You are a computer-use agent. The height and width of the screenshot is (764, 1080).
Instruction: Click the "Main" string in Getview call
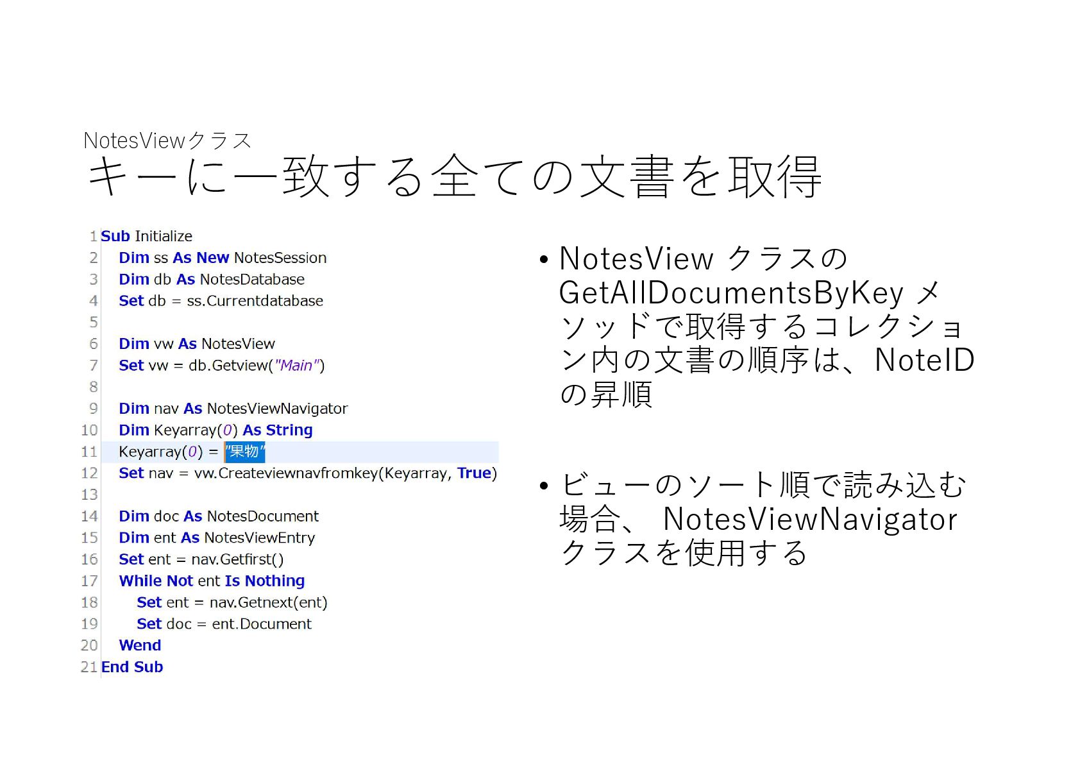[297, 366]
